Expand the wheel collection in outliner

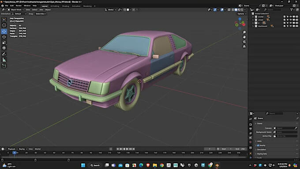click(253, 20)
